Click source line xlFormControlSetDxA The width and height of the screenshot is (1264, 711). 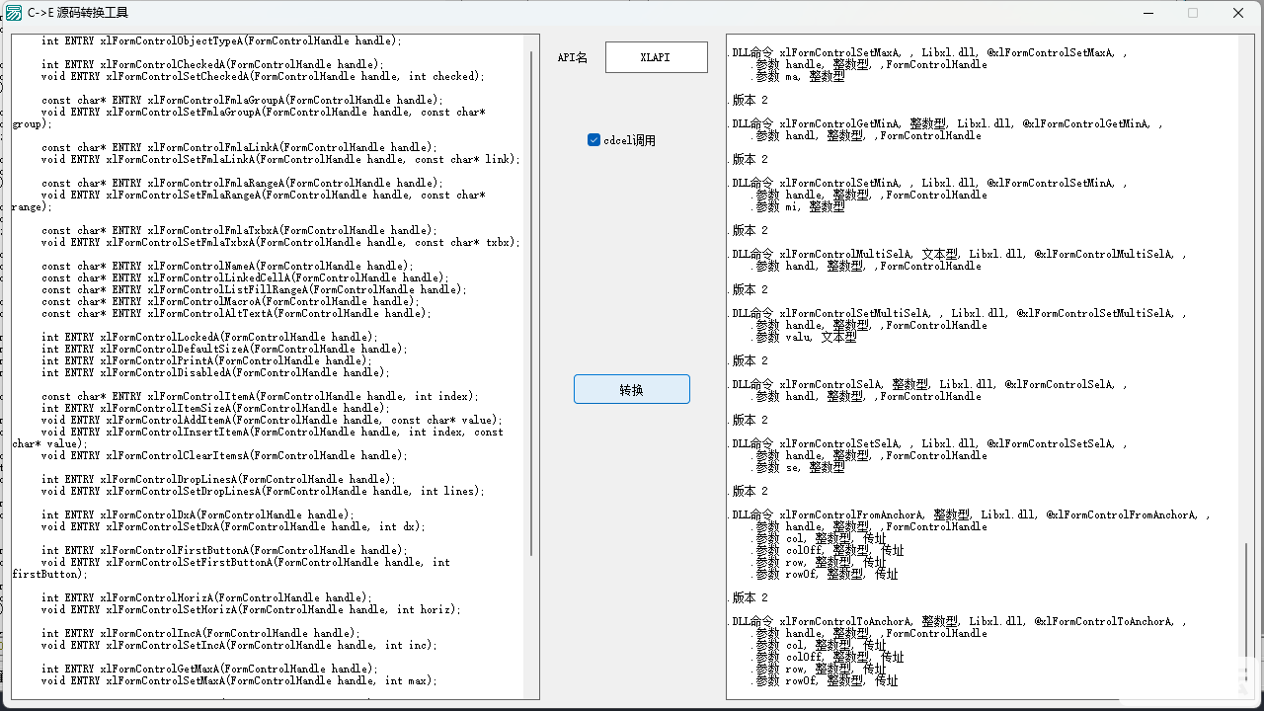click(x=233, y=526)
